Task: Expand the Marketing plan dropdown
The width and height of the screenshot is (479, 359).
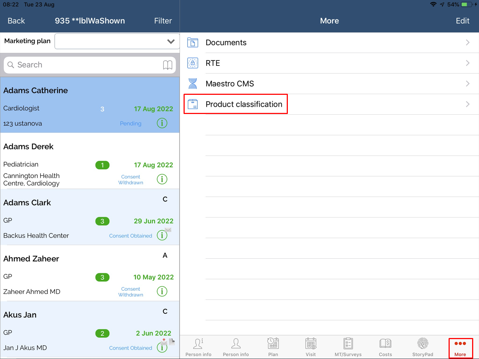Action: point(171,41)
